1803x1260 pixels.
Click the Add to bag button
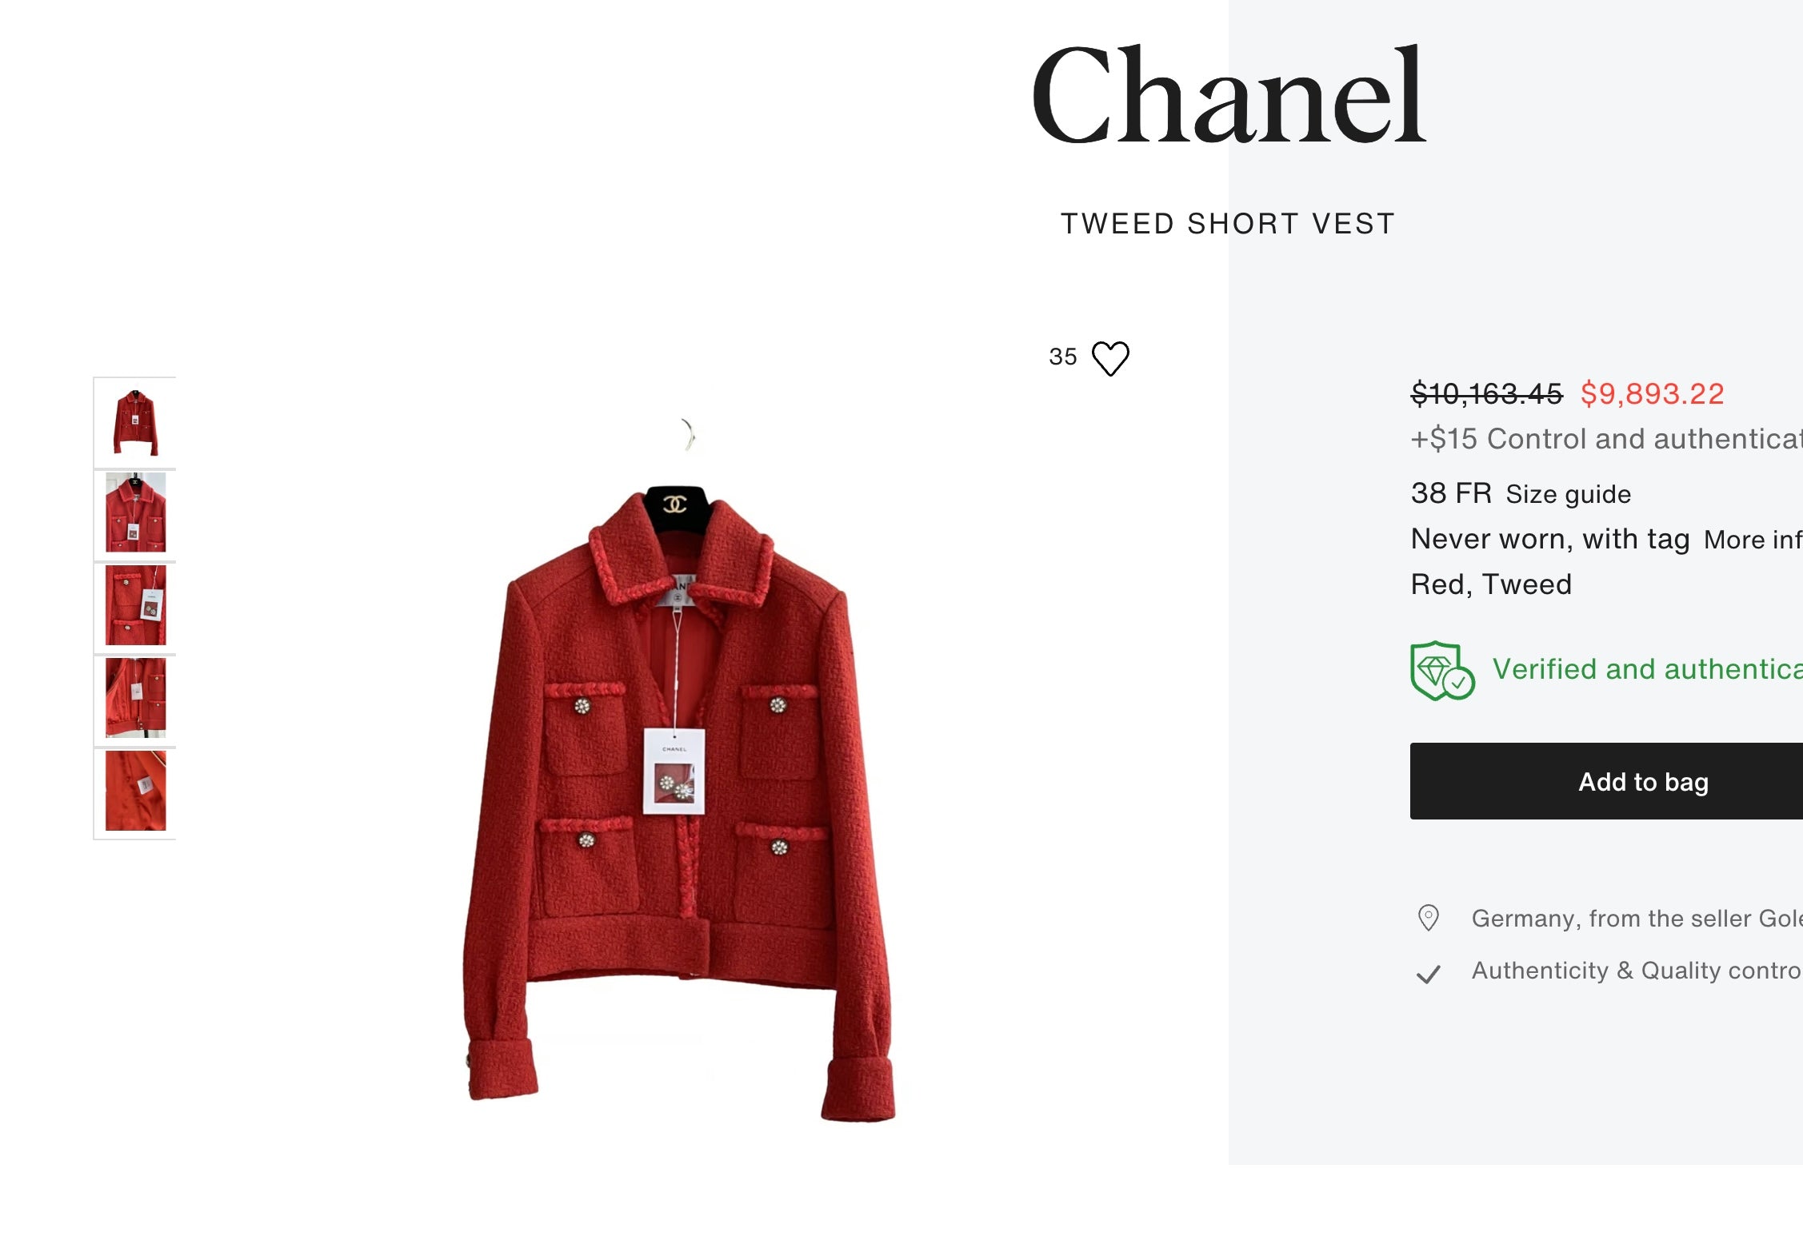(1606, 781)
